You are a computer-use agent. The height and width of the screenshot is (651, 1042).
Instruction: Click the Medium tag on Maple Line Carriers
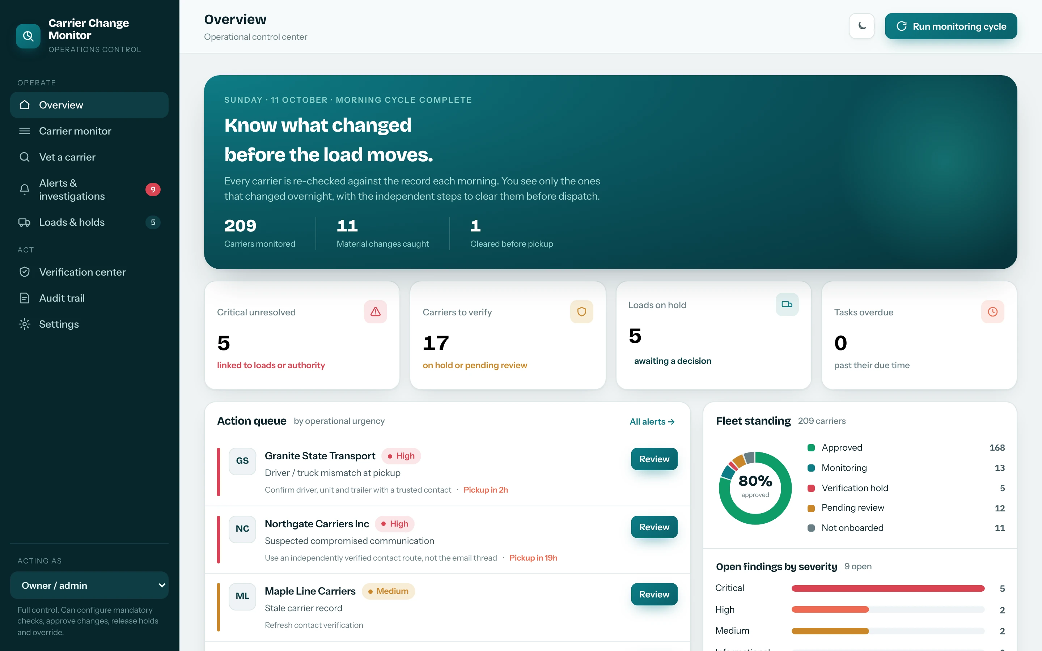[x=388, y=591]
